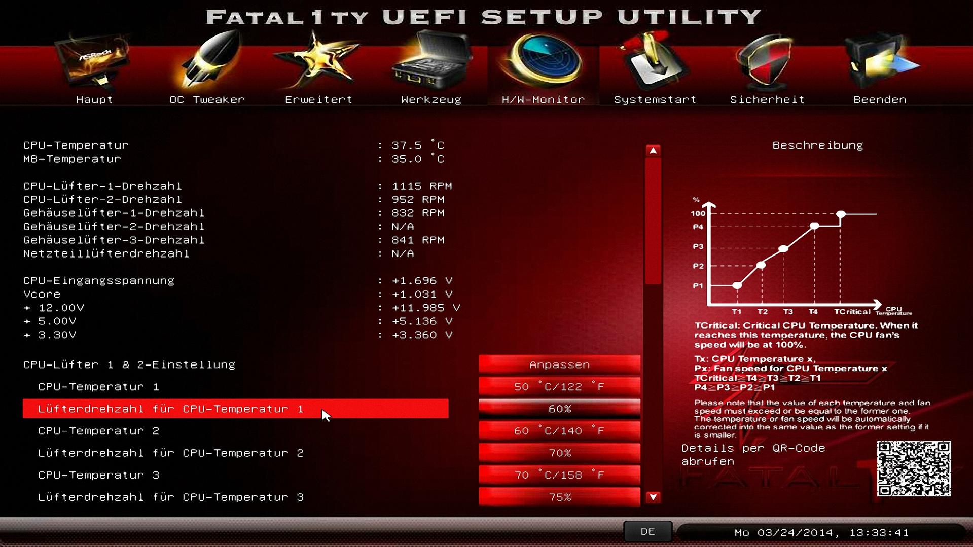Screen dimensions: 973x547
Task: Go to Erweitert tab label
Action: [x=319, y=100]
